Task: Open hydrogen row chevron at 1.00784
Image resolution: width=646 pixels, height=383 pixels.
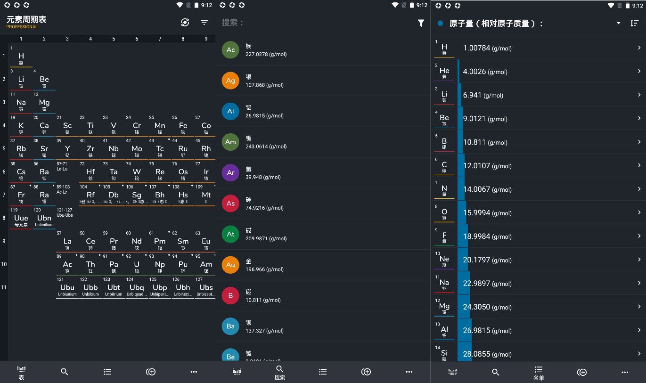Action: coord(639,48)
